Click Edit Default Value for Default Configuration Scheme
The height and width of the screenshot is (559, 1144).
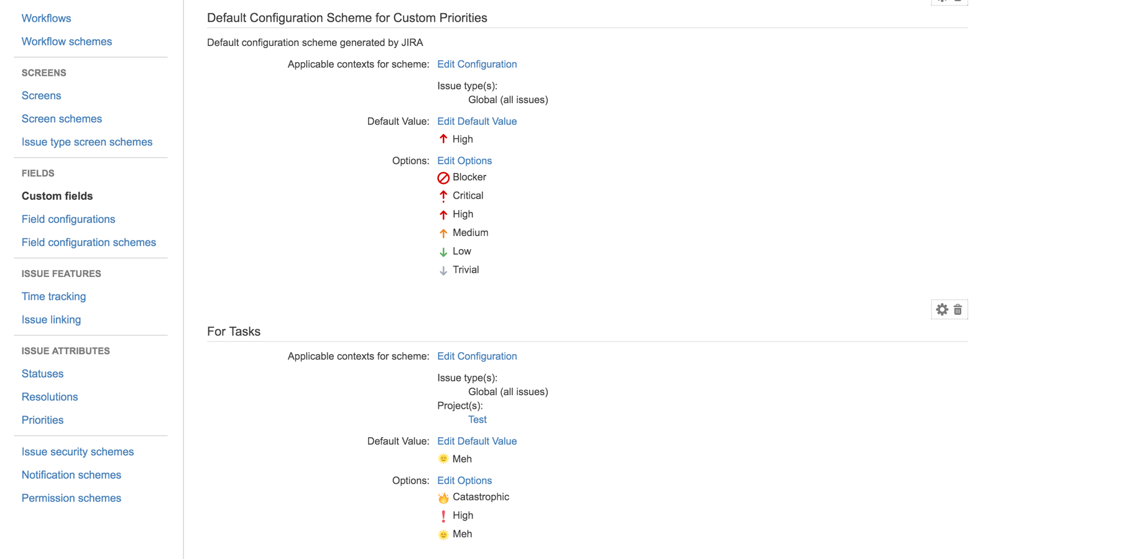tap(476, 121)
